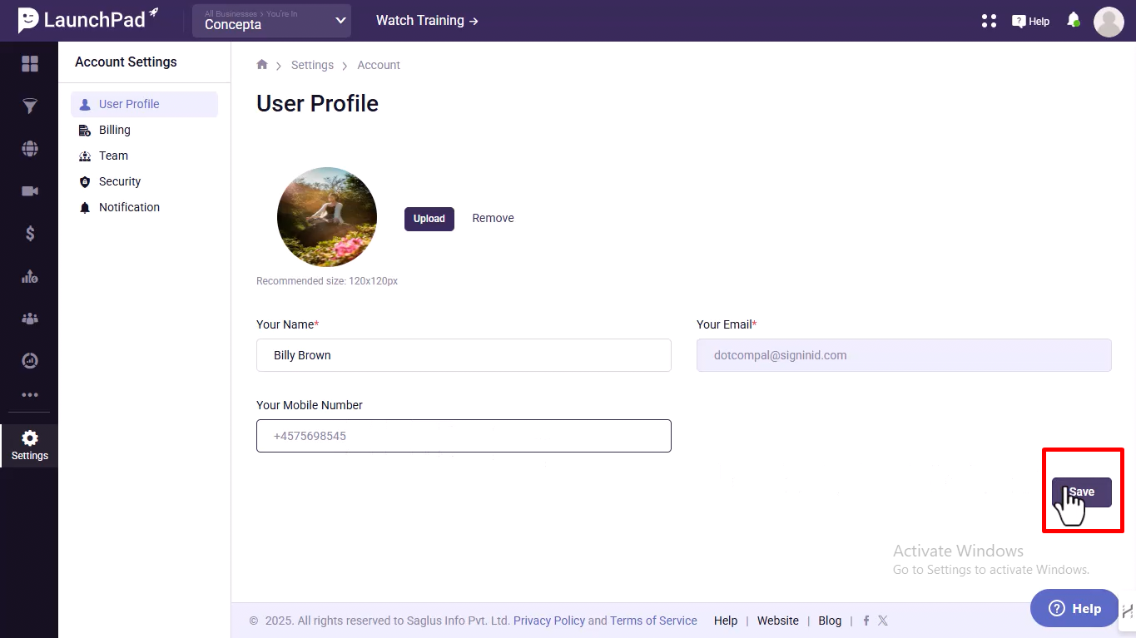Click the Account breadcrumb item
Image resolution: width=1136 pixels, height=638 pixels.
point(379,65)
